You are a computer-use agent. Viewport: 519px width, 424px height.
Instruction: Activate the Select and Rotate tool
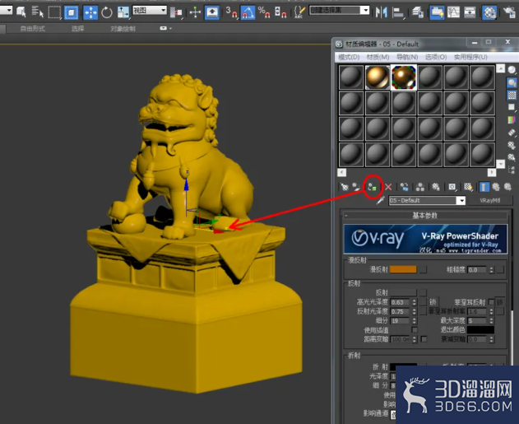pyautogui.click(x=107, y=12)
